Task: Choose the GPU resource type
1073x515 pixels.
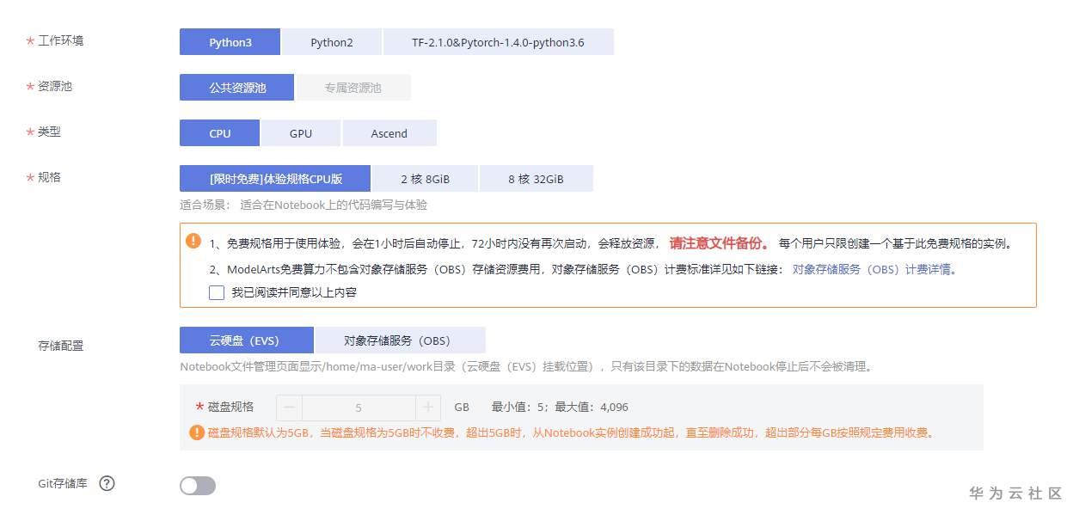Action: 300,133
